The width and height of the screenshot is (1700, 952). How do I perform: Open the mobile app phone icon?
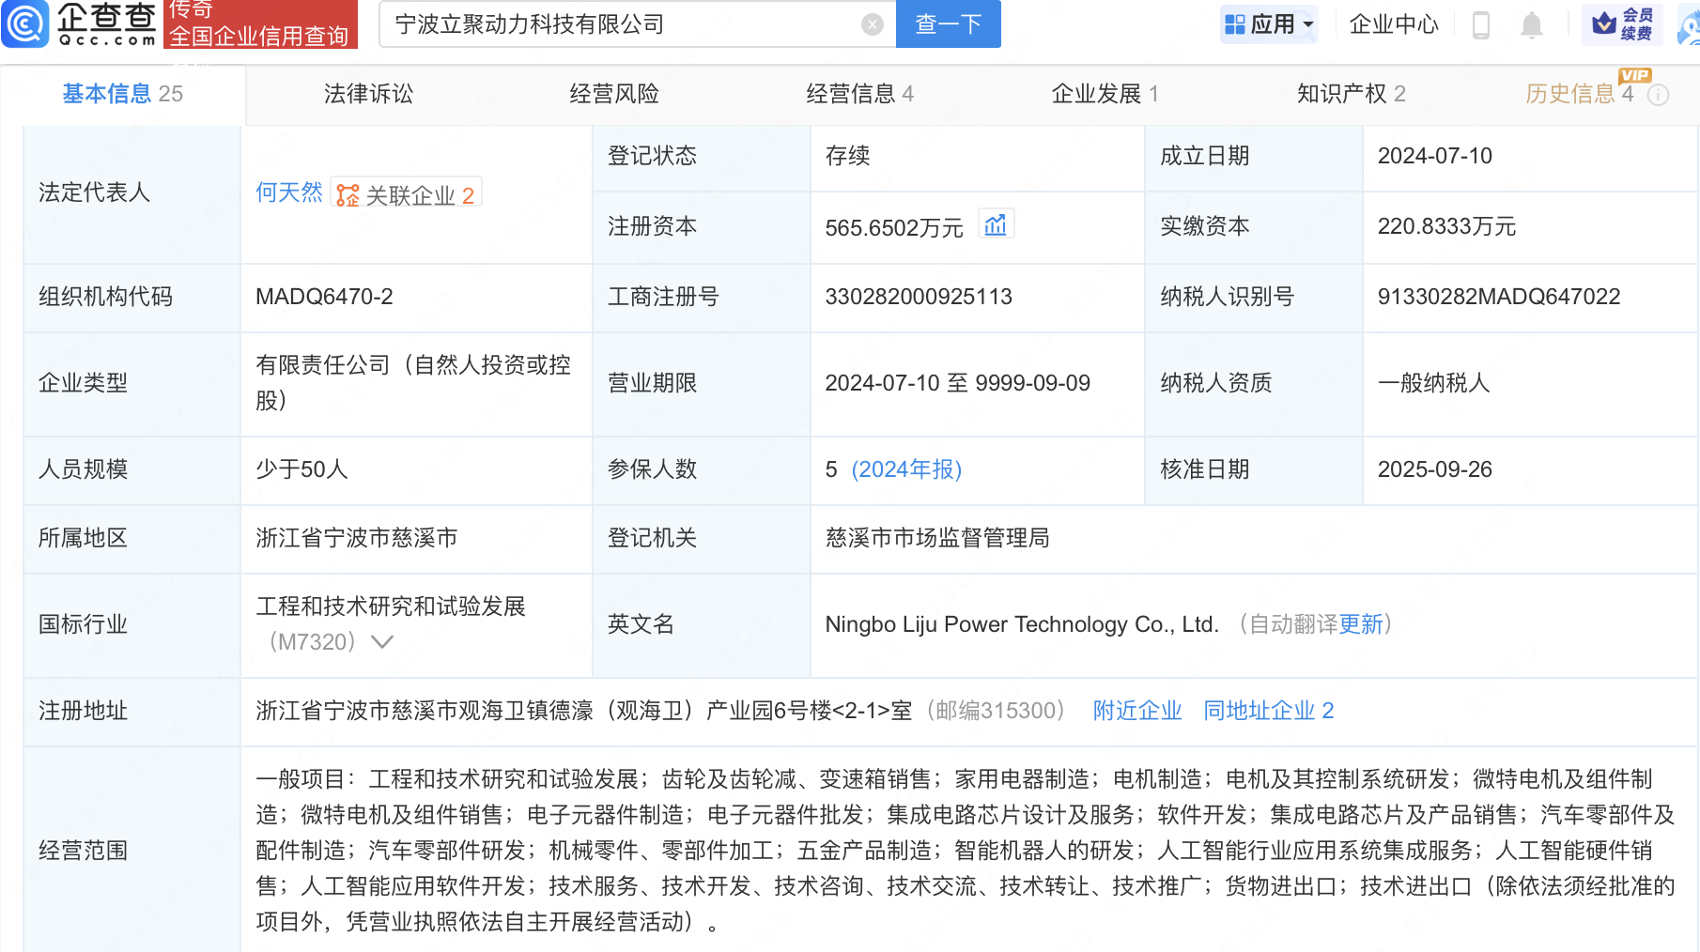tap(1480, 24)
